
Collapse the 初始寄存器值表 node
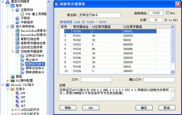click(x=12, y=52)
